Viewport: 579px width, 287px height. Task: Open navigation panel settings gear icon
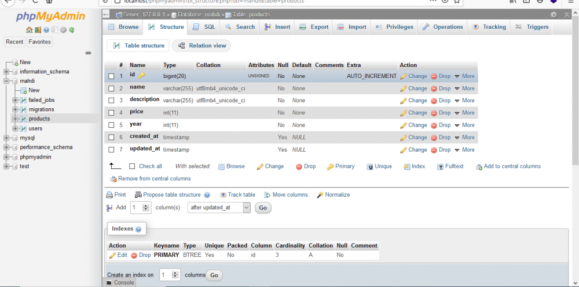pyautogui.click(x=63, y=30)
